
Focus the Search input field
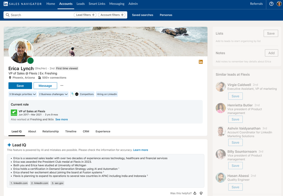tap(65, 15)
